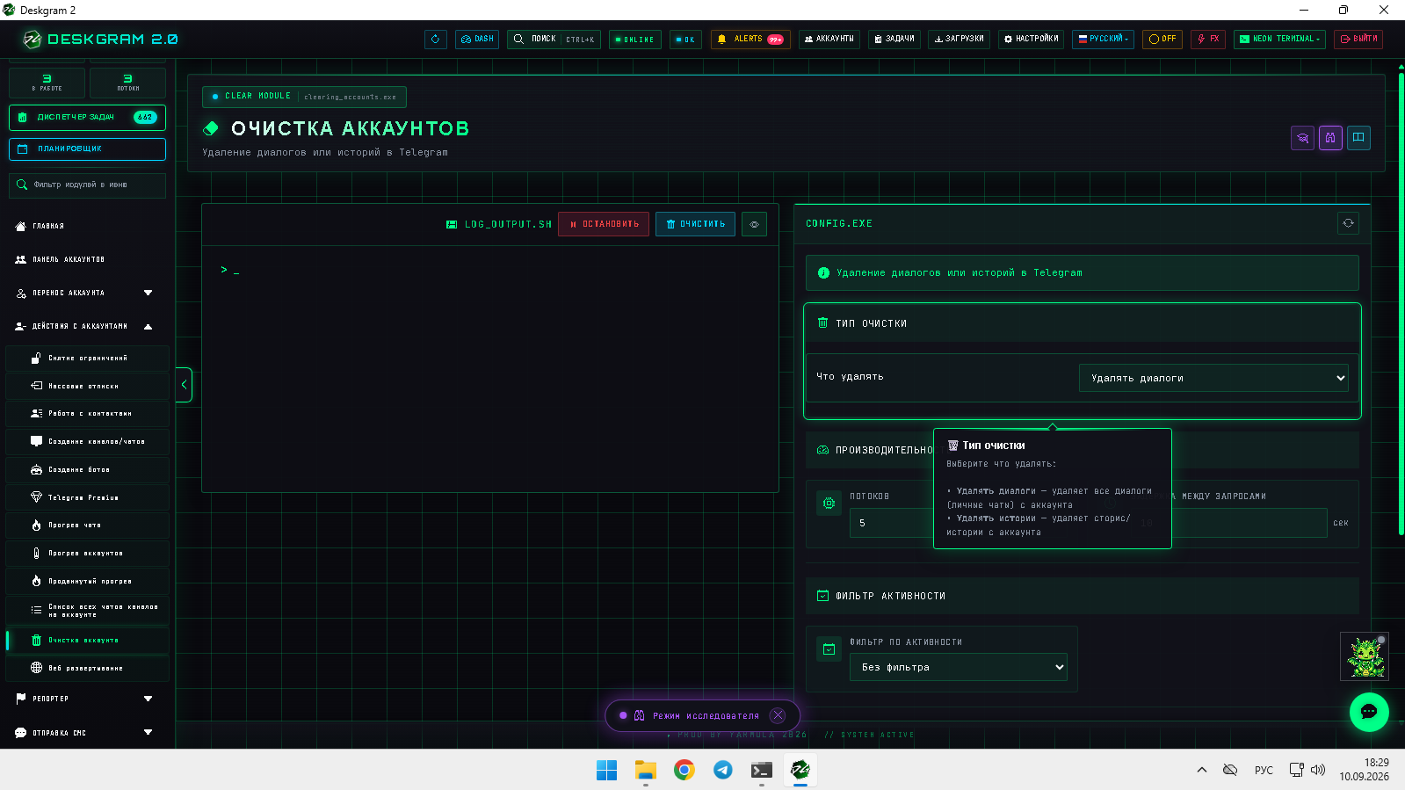This screenshot has height=790, width=1405.
Task: Open the Русский language dropdown
Action: click(x=1103, y=40)
